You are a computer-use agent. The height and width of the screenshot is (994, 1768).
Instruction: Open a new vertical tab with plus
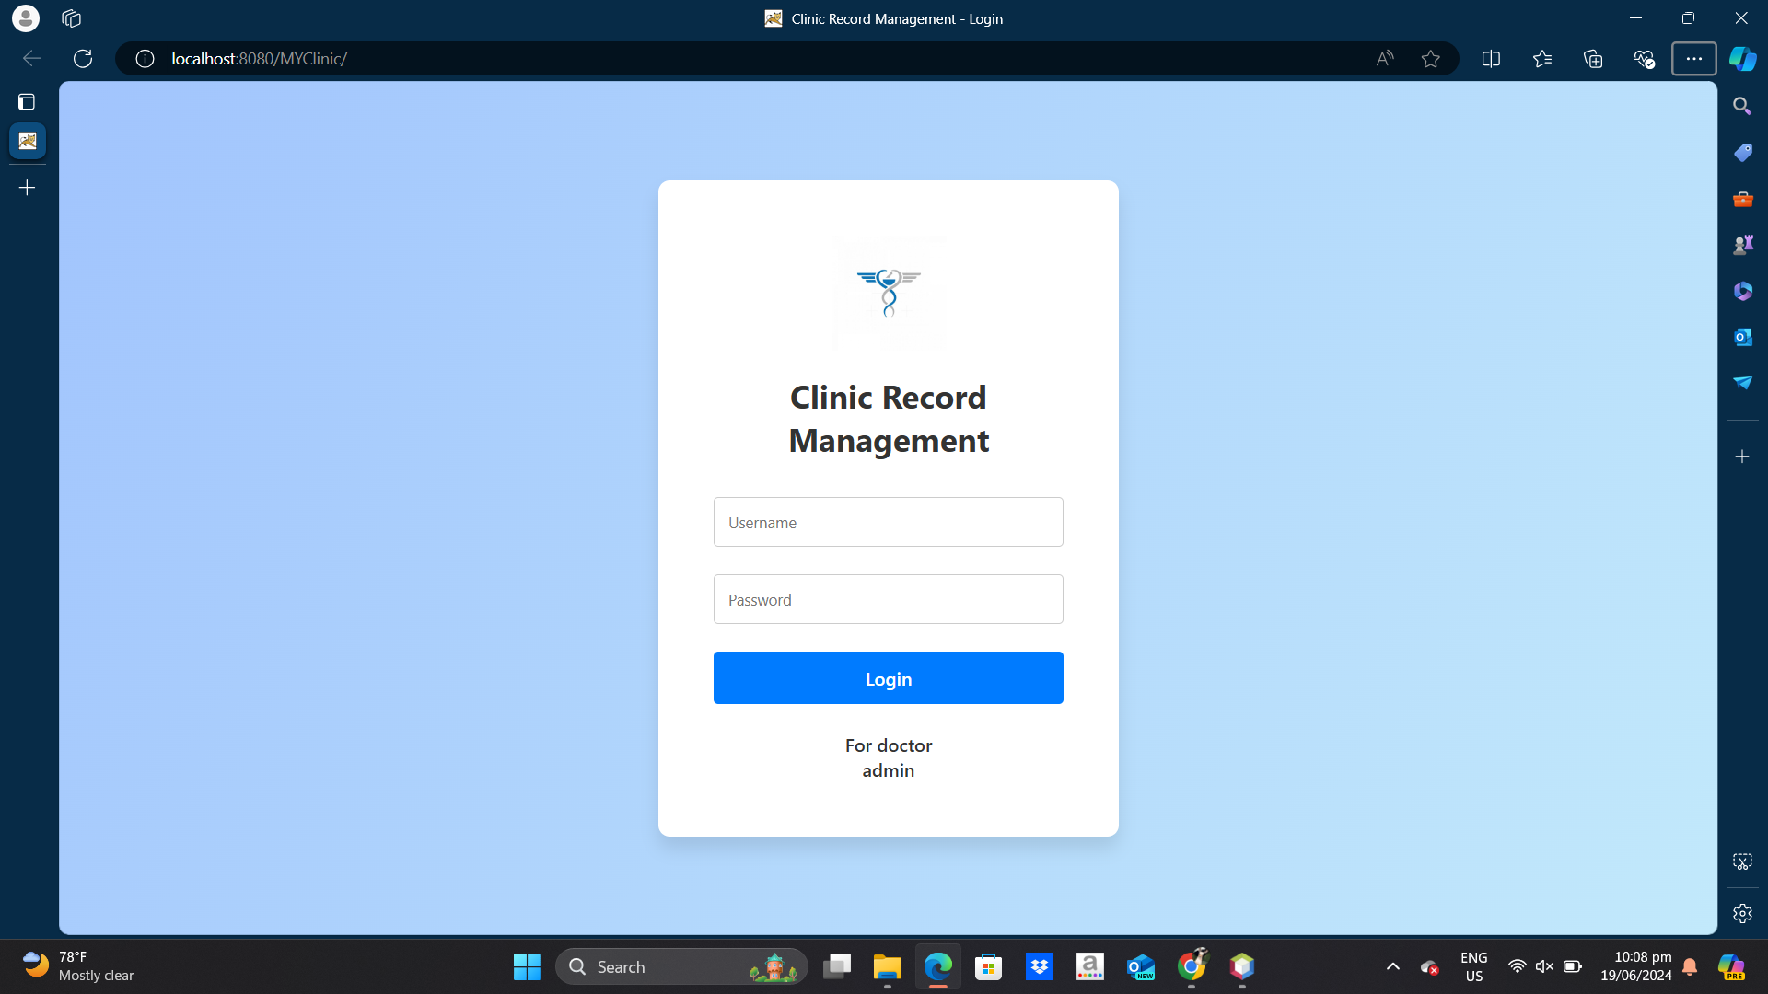click(28, 188)
